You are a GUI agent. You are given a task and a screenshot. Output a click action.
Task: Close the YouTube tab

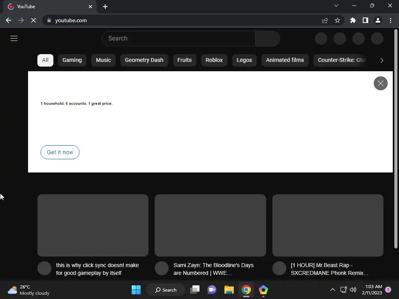90,7
